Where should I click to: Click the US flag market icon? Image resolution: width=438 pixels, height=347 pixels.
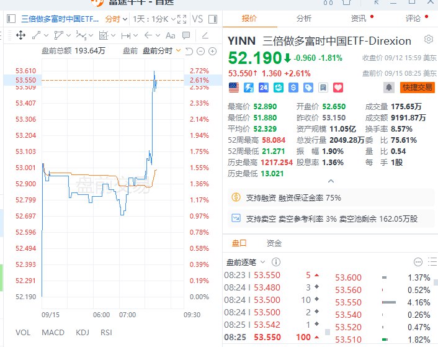pyautogui.click(x=234, y=88)
